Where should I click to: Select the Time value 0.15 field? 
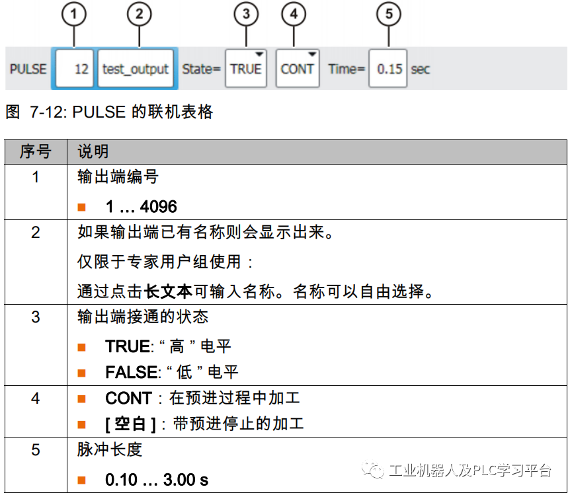coord(387,68)
